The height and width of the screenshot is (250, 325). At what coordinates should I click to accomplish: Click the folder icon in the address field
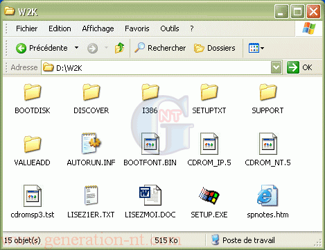(x=48, y=67)
